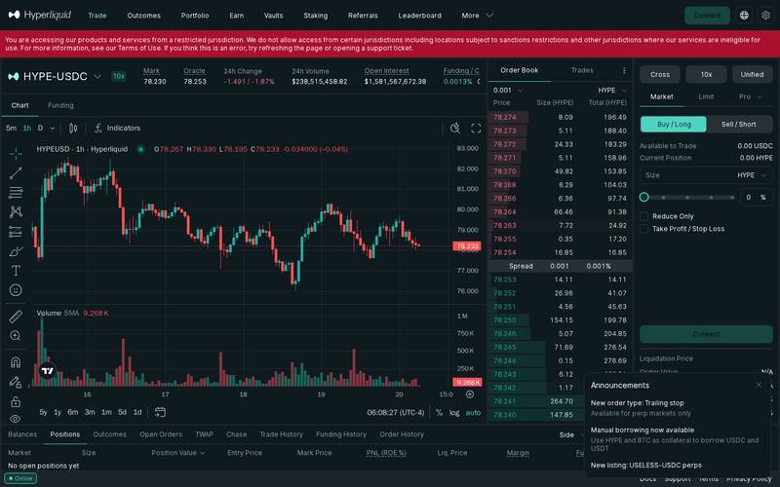Enable Take Profit / Stop Loss

644,229
